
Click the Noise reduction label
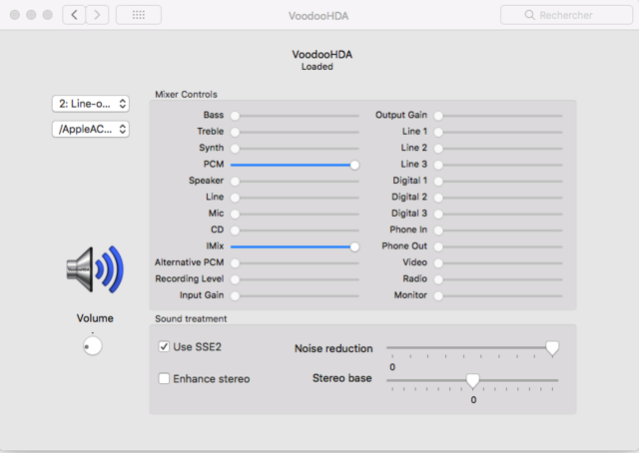point(333,348)
